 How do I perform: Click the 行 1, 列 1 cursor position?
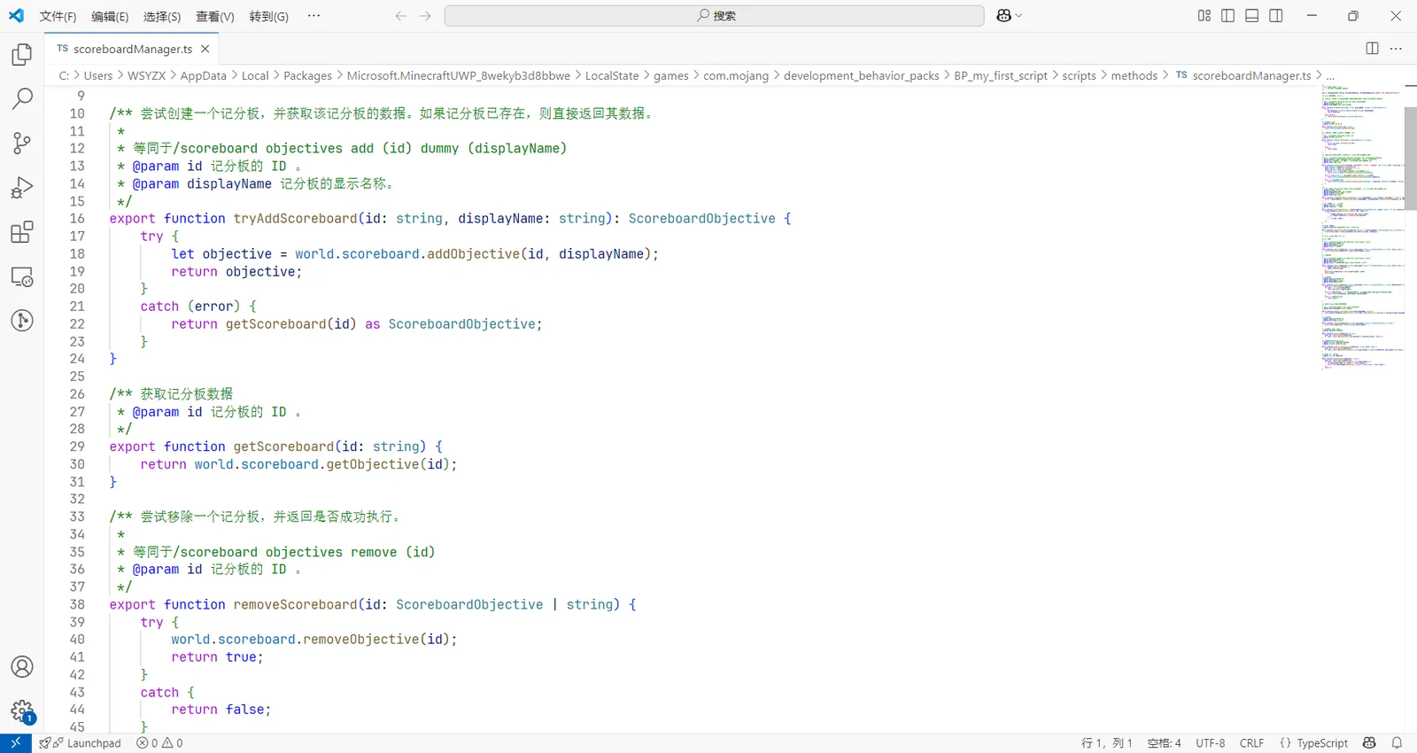click(1106, 743)
